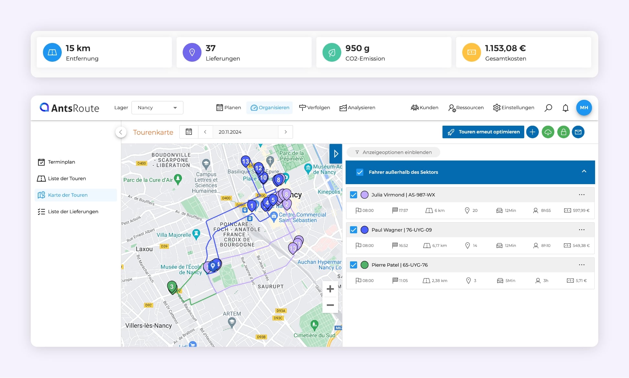Click the green cloud download icon
This screenshot has height=378, width=629.
(x=548, y=132)
